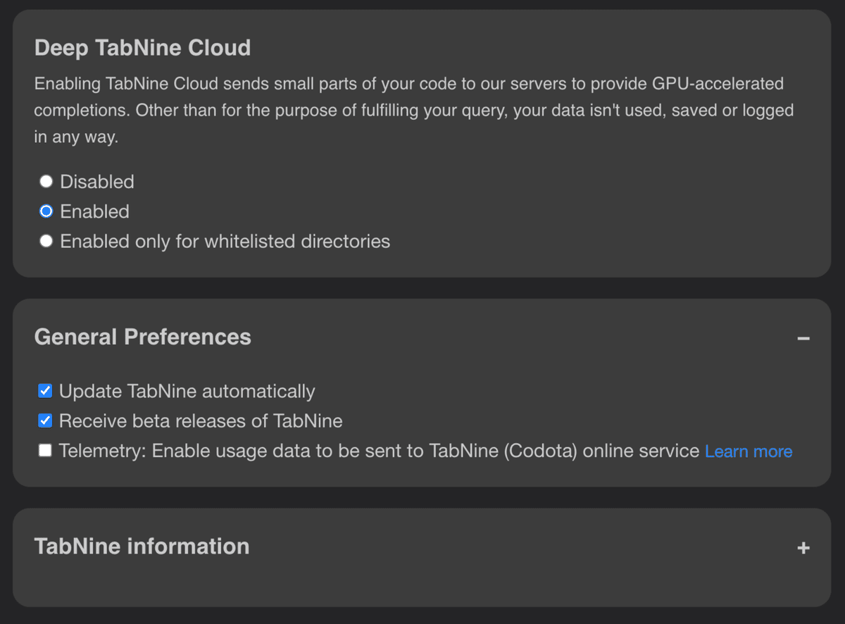Toggle the automatic update checkbox
This screenshot has height=624, width=845.
44,391
